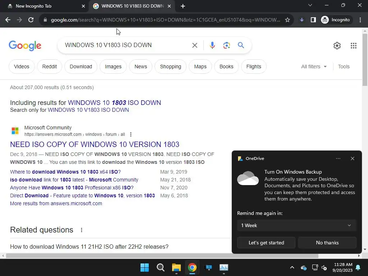Open File Explorer from the taskbar

(x=176, y=267)
